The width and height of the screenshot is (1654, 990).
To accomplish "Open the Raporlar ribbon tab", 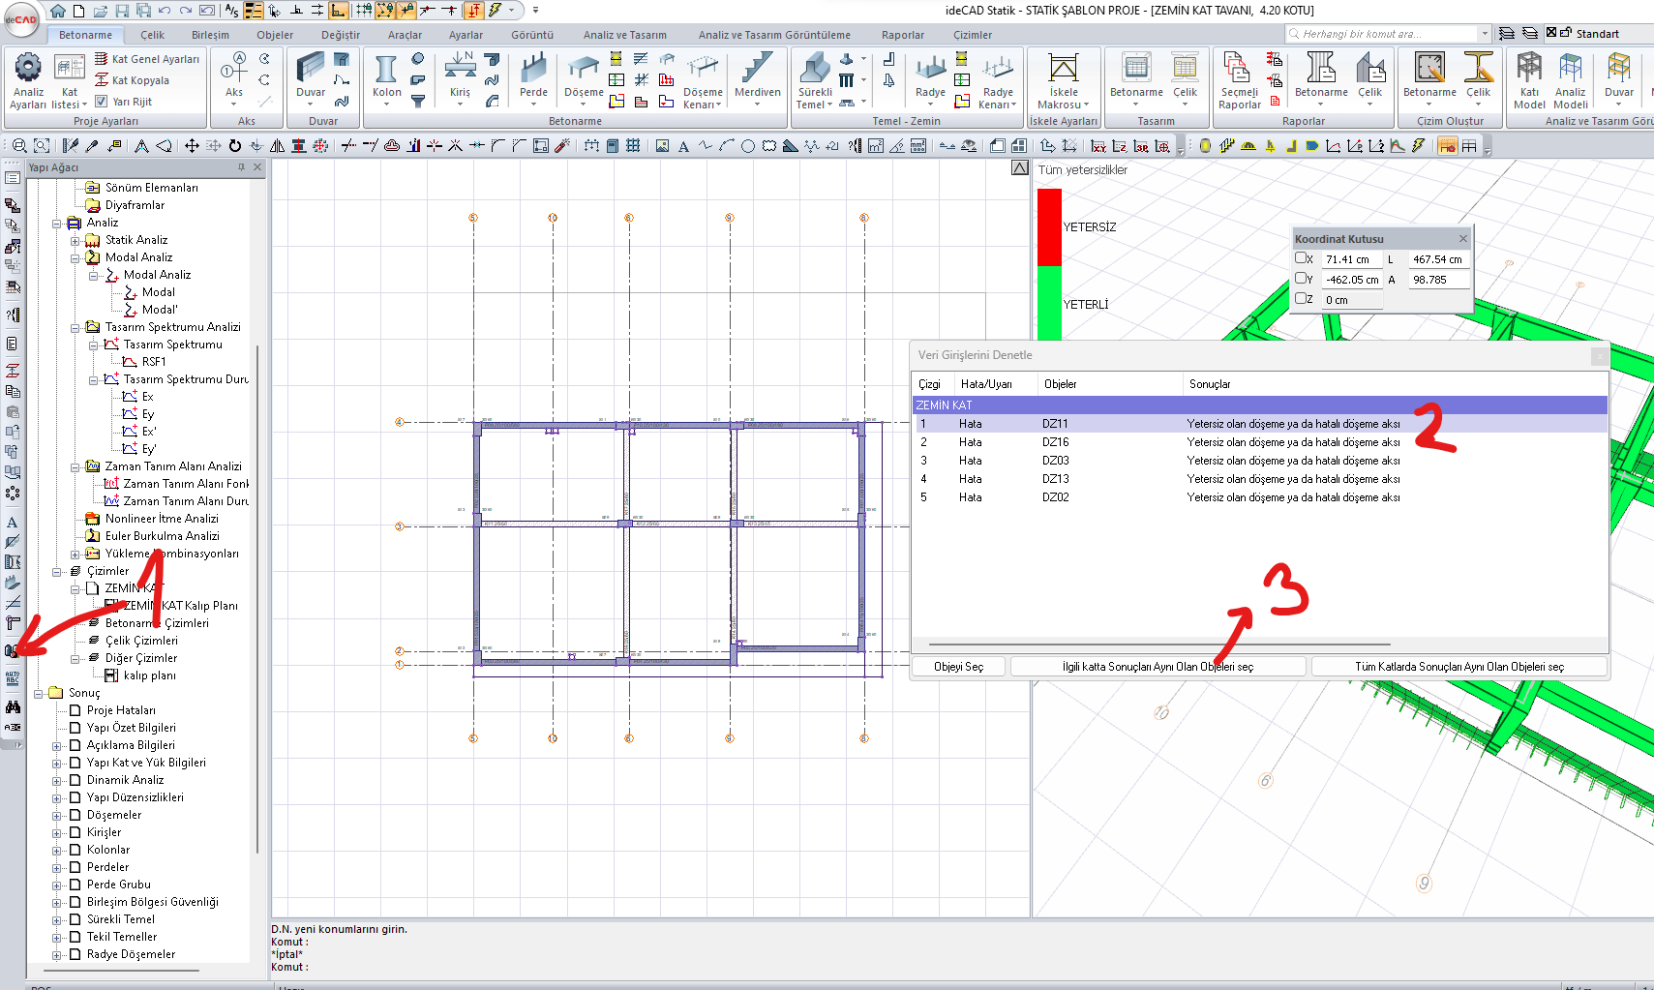I will coord(902,35).
